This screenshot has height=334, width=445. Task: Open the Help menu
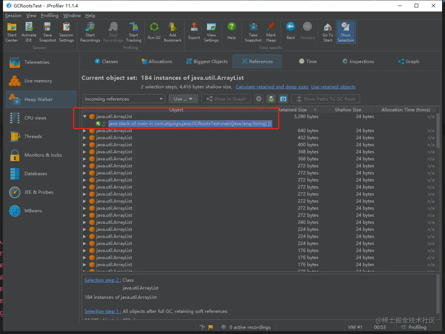point(90,16)
